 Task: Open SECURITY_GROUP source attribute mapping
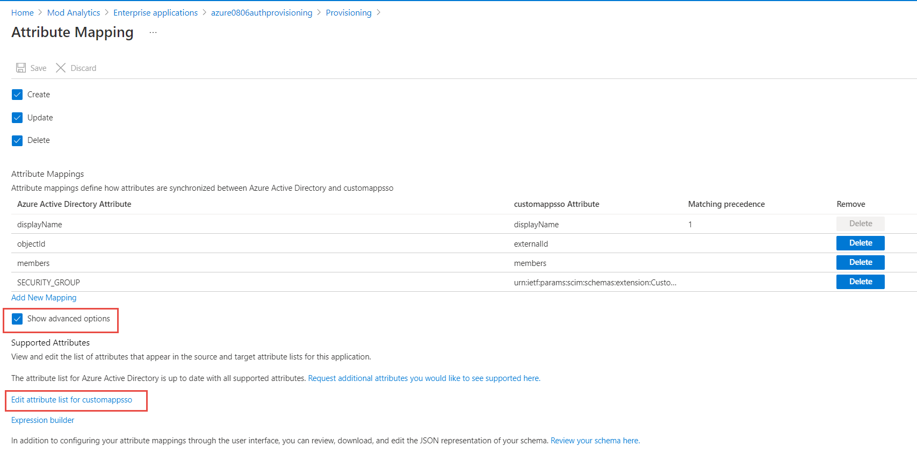tap(48, 283)
